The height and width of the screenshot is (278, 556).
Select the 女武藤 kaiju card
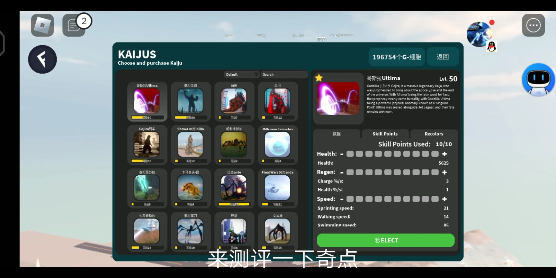click(278, 232)
